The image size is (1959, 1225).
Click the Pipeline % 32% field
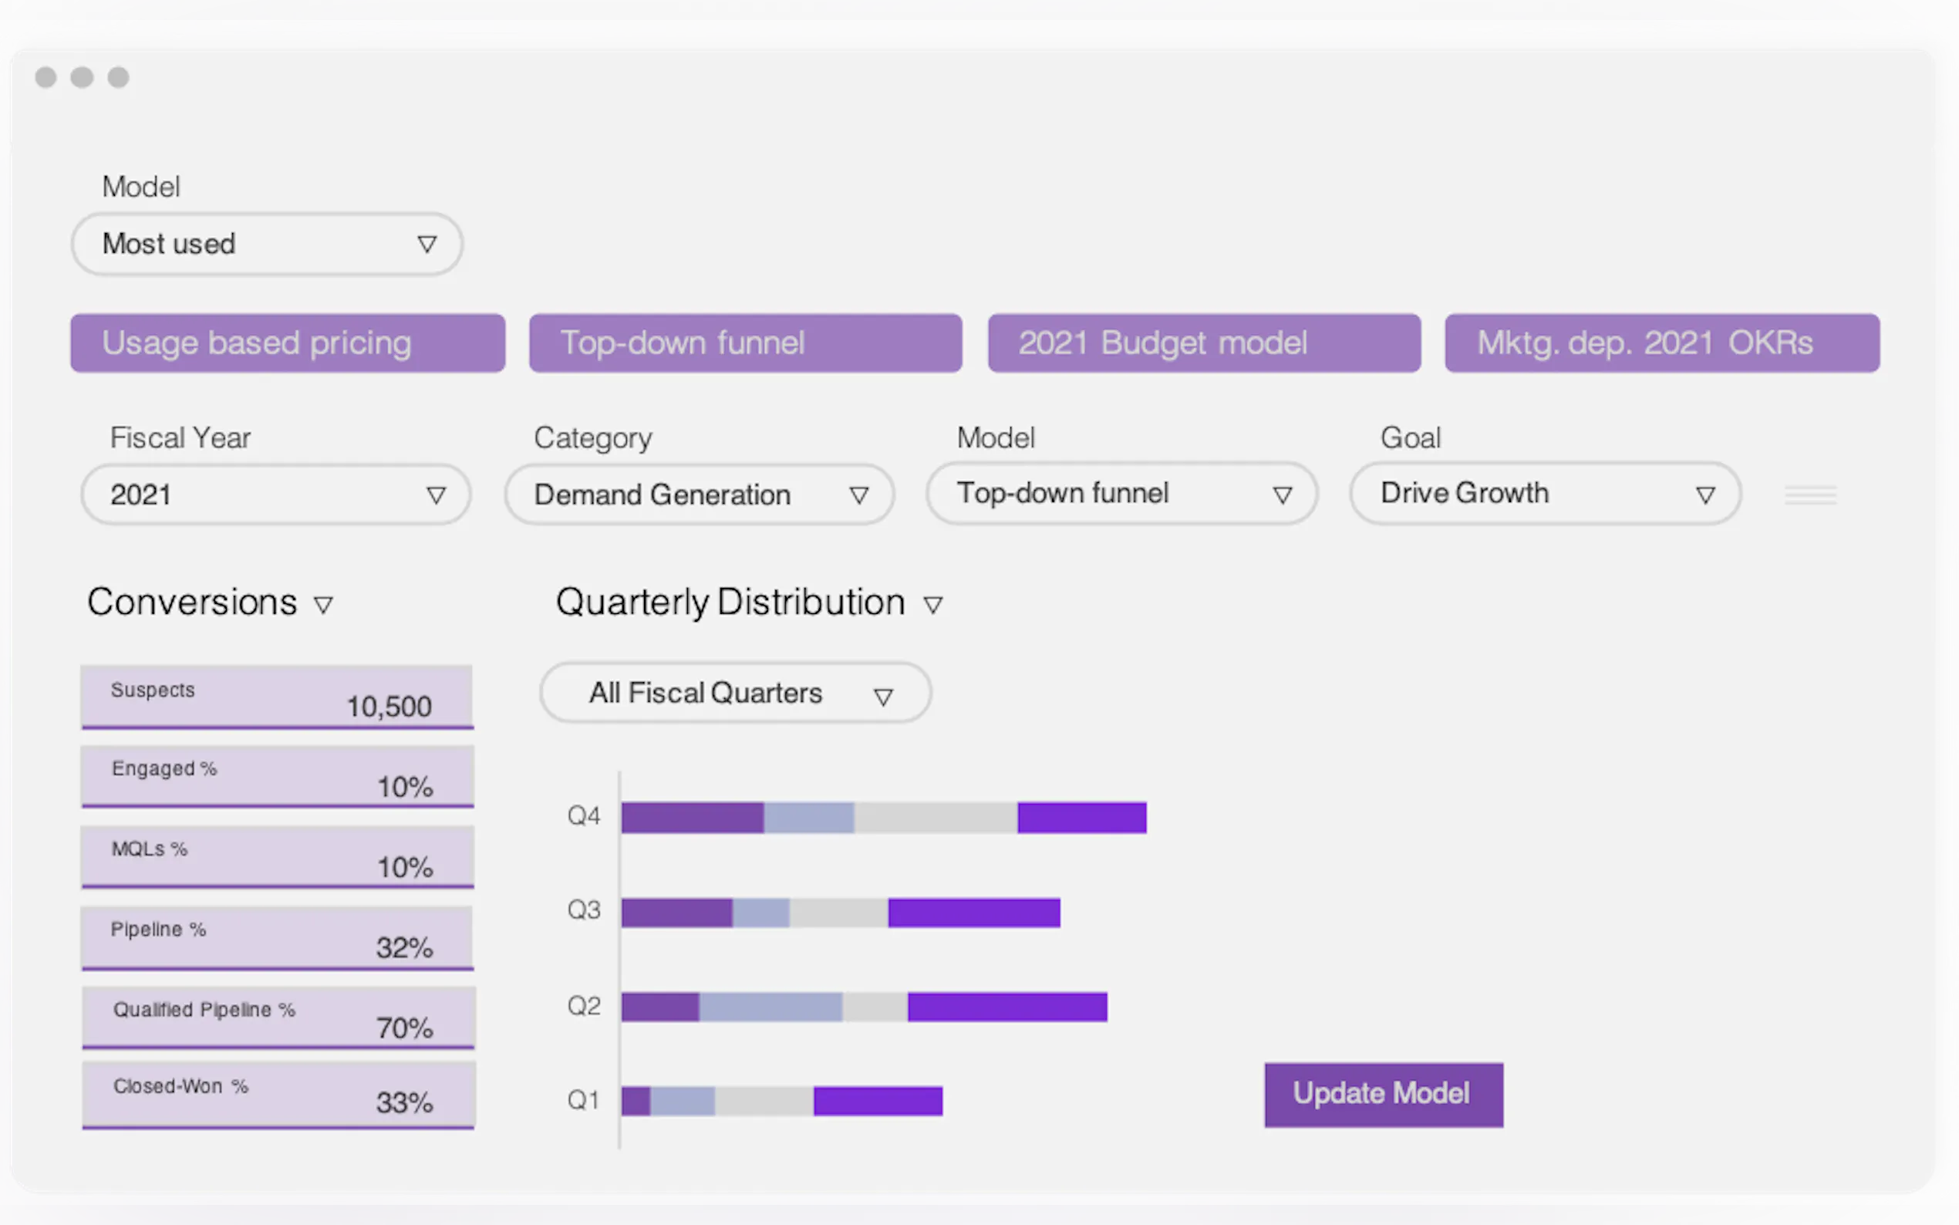tap(277, 937)
